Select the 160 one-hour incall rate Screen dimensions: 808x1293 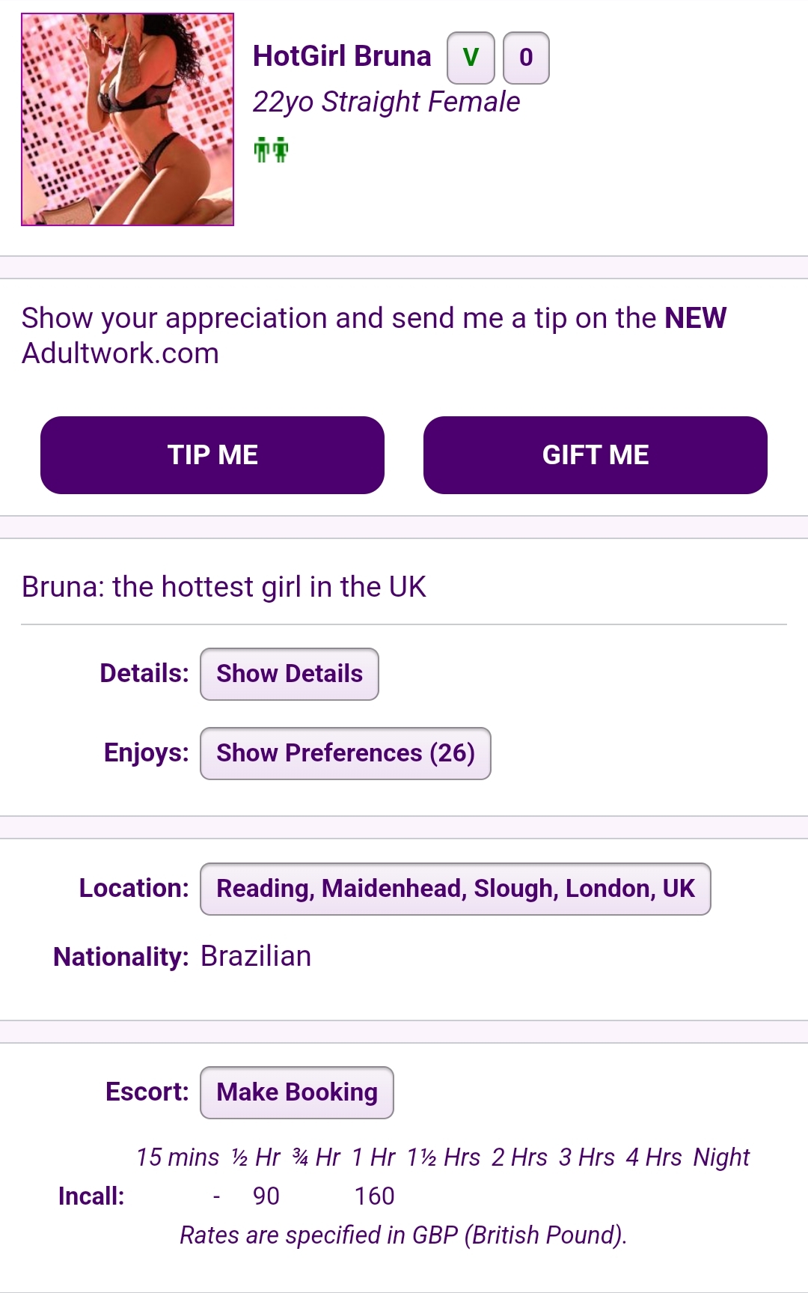pos(374,1196)
